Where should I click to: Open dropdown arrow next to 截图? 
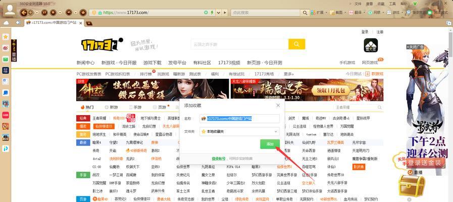pos(345,13)
